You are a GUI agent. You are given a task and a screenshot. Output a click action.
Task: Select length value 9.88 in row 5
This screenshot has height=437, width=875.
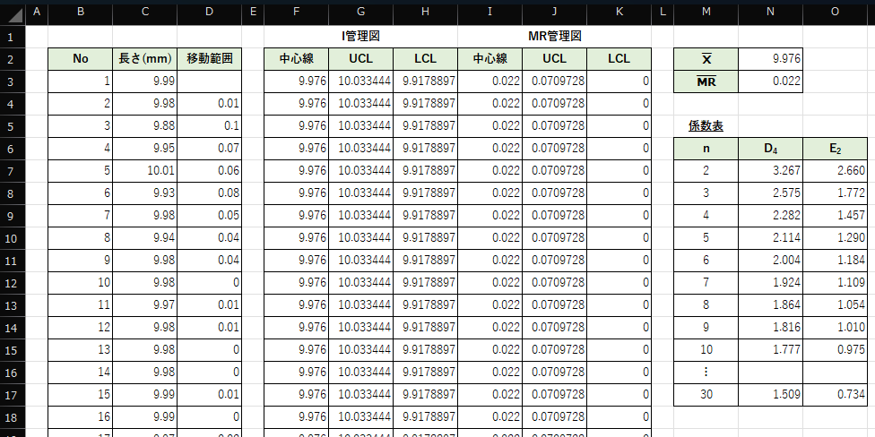[145, 126]
